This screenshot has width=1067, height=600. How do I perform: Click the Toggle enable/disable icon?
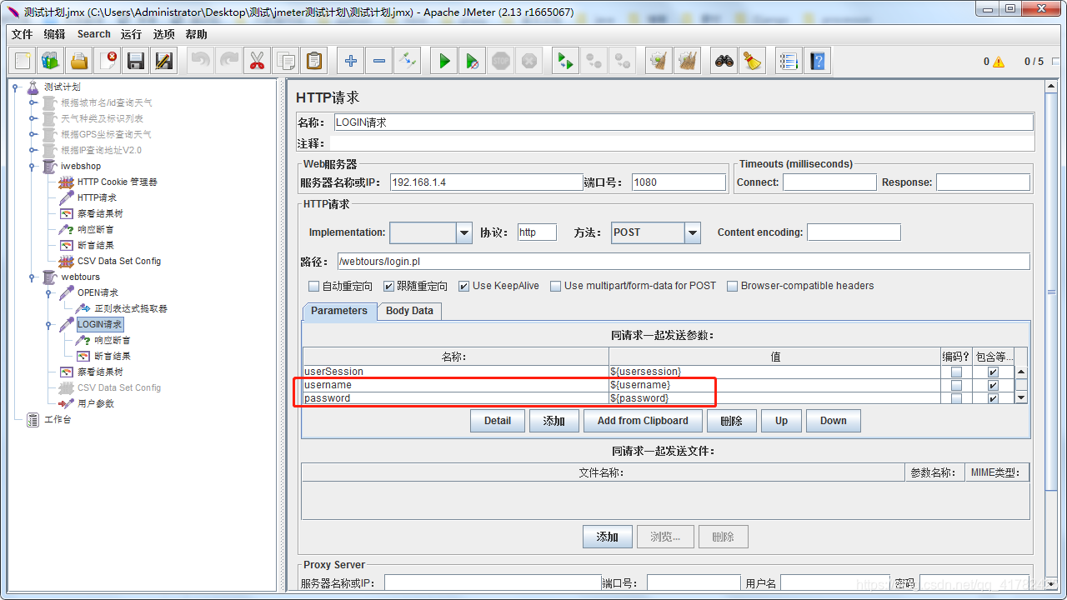(x=408, y=61)
